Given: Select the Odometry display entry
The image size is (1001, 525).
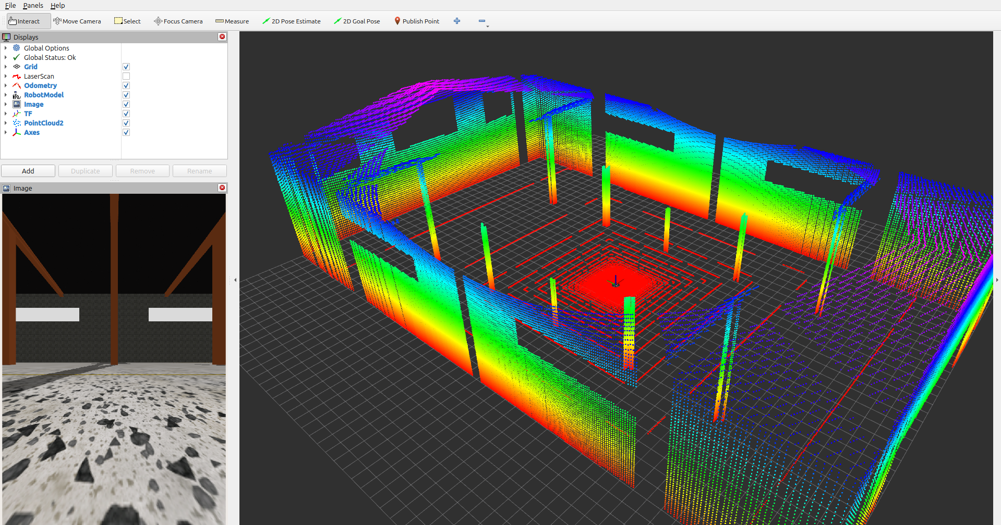Looking at the screenshot, I should (41, 85).
